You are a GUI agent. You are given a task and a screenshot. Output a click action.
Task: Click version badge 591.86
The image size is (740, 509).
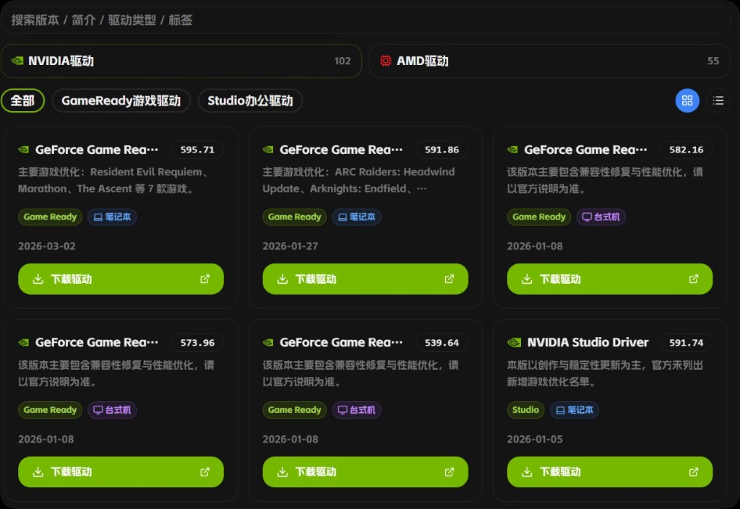(442, 150)
